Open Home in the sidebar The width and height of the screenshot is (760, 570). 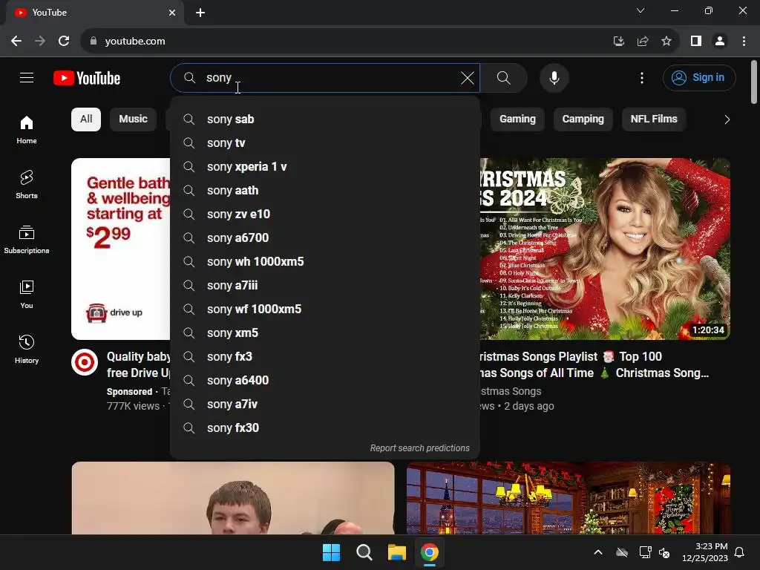27,130
